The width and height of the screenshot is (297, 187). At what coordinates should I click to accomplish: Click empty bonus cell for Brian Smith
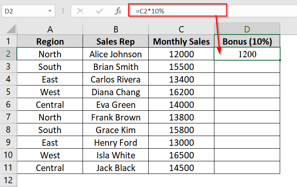[x=247, y=67]
